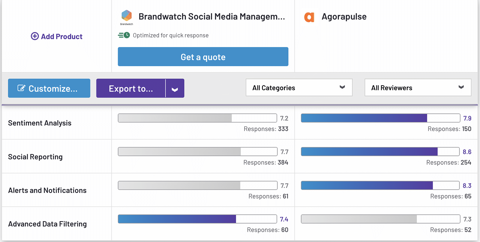Click the Export to button

131,89
